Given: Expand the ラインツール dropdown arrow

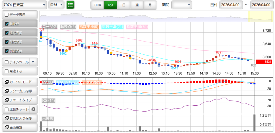Looking at the screenshot, I should pyautogui.click(x=33, y=62).
